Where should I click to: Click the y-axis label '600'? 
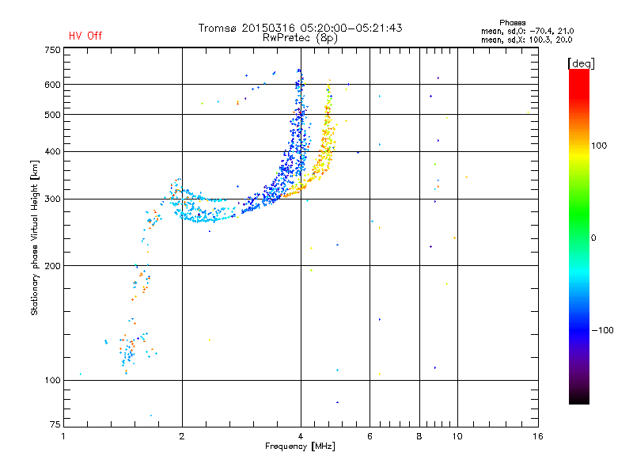[52, 85]
